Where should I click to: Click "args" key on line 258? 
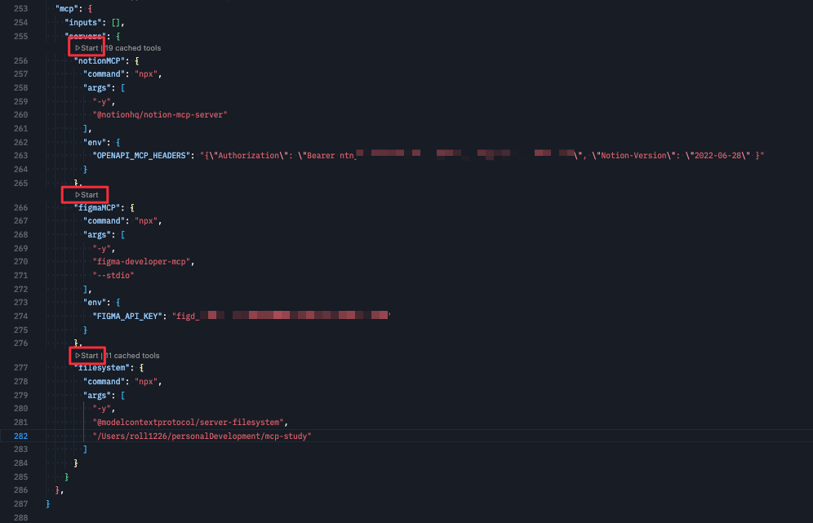point(97,87)
